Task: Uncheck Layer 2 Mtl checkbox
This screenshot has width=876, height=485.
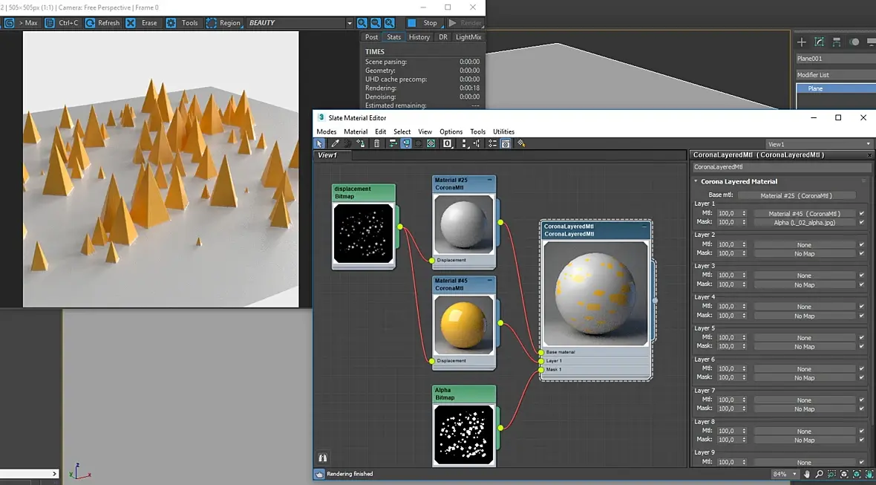Action: click(862, 244)
